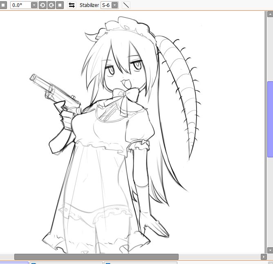This screenshot has width=273, height=264.
Task: Toggle the straight line drawing mode icon
Action: tap(126, 5)
